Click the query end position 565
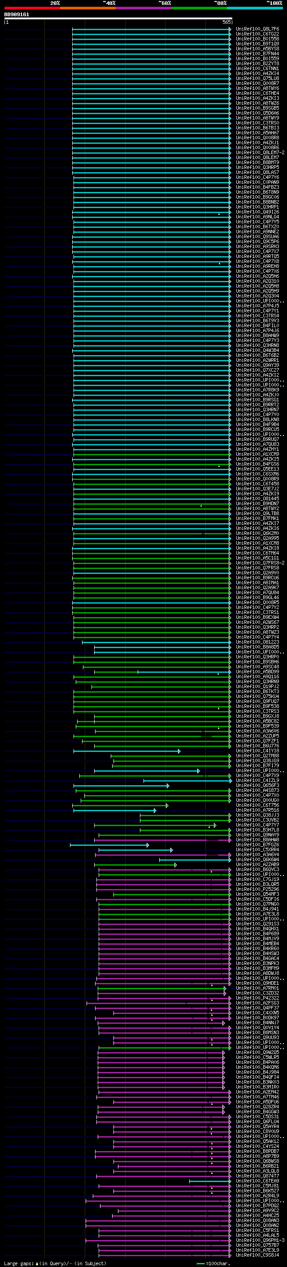This screenshot has width=287, height=1267. coord(226,22)
